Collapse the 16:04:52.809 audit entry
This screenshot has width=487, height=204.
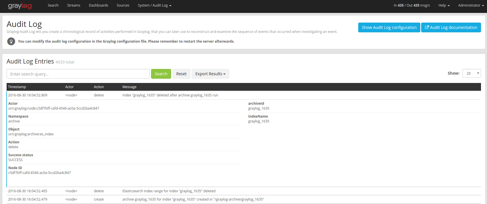coord(244,95)
